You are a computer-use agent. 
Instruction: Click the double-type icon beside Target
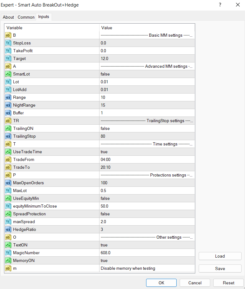point(8,58)
